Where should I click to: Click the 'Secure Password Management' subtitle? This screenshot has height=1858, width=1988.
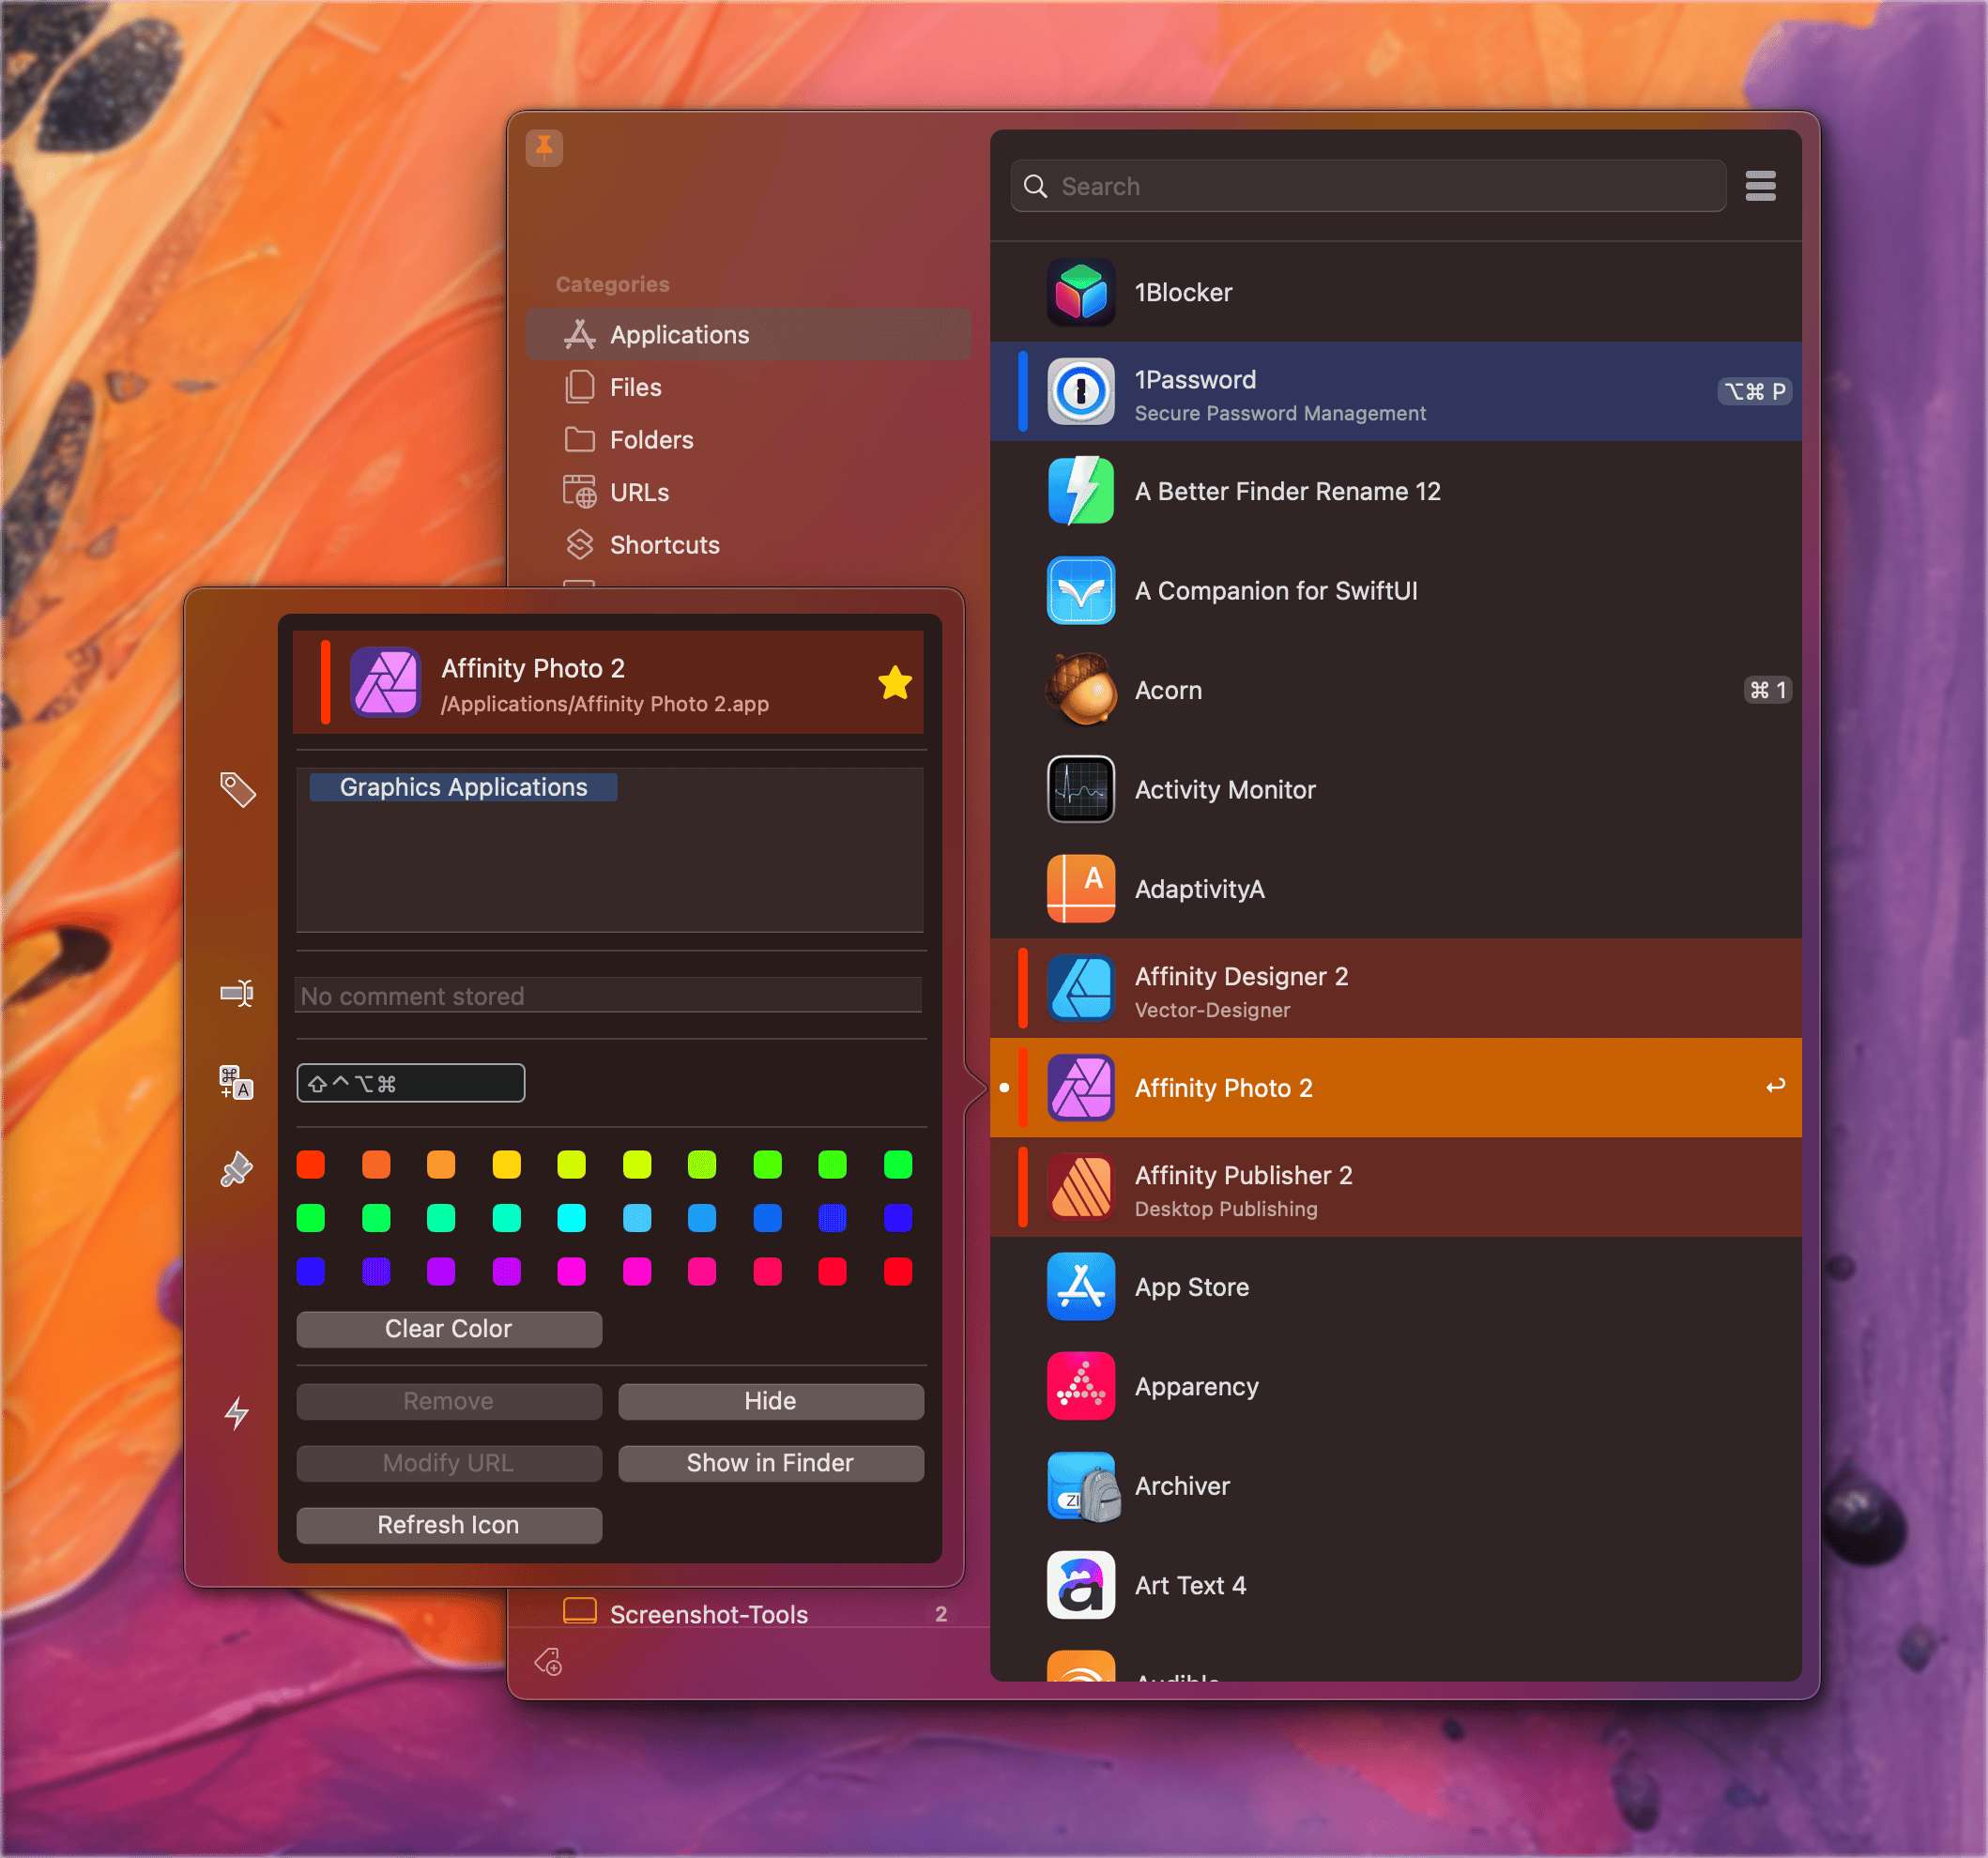coord(1280,413)
